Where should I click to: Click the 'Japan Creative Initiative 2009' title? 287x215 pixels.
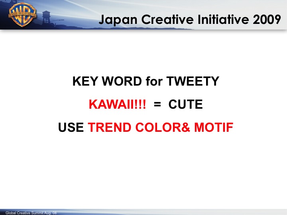click(190, 20)
